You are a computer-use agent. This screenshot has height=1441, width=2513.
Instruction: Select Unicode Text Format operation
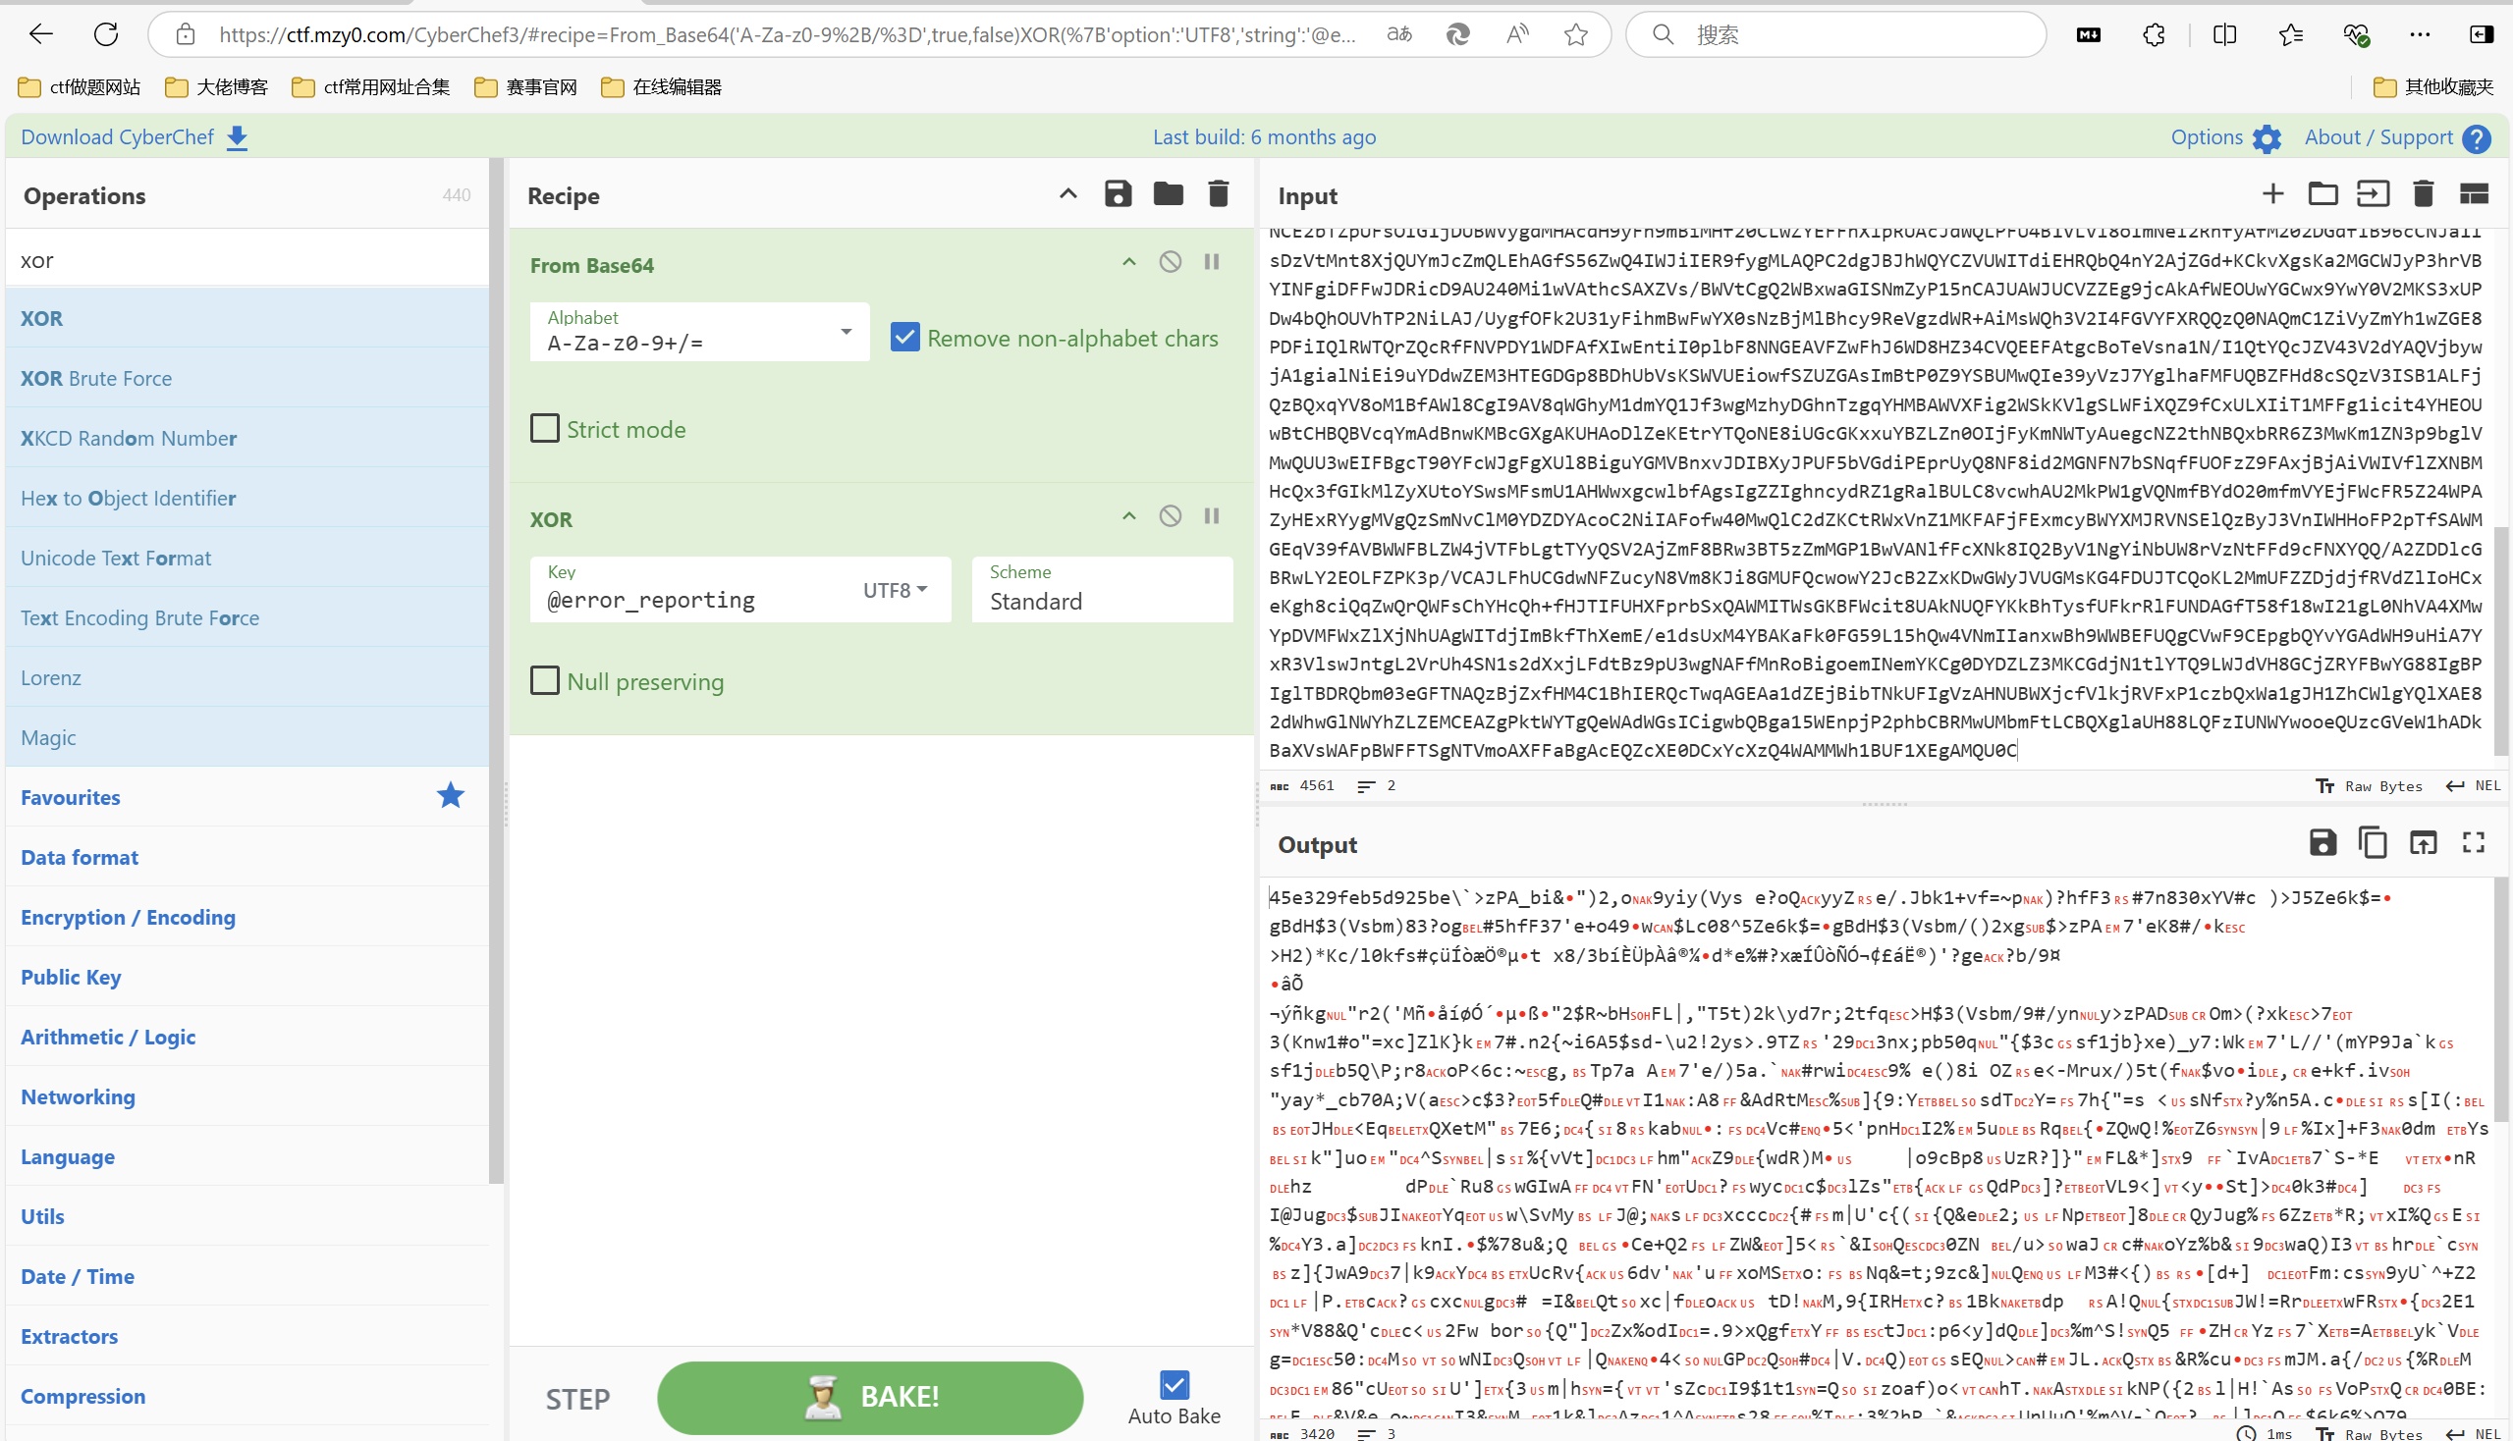tap(247, 558)
